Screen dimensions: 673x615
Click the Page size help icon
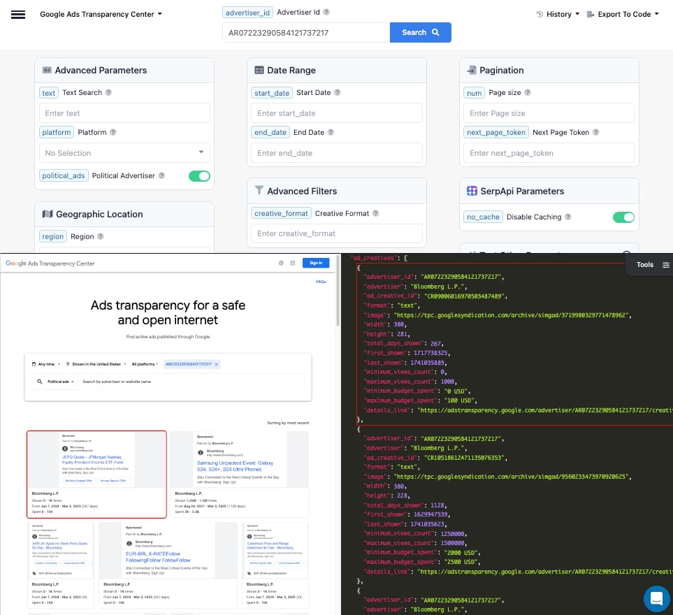(528, 92)
